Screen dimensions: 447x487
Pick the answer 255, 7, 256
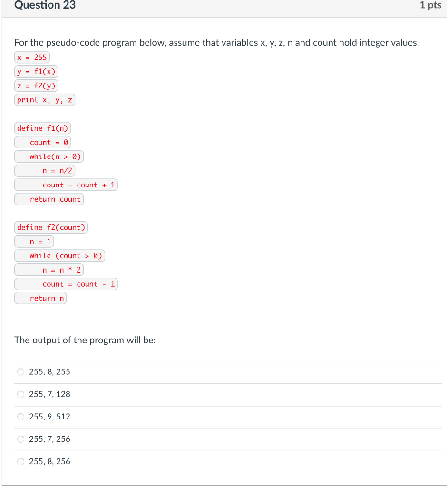21,439
